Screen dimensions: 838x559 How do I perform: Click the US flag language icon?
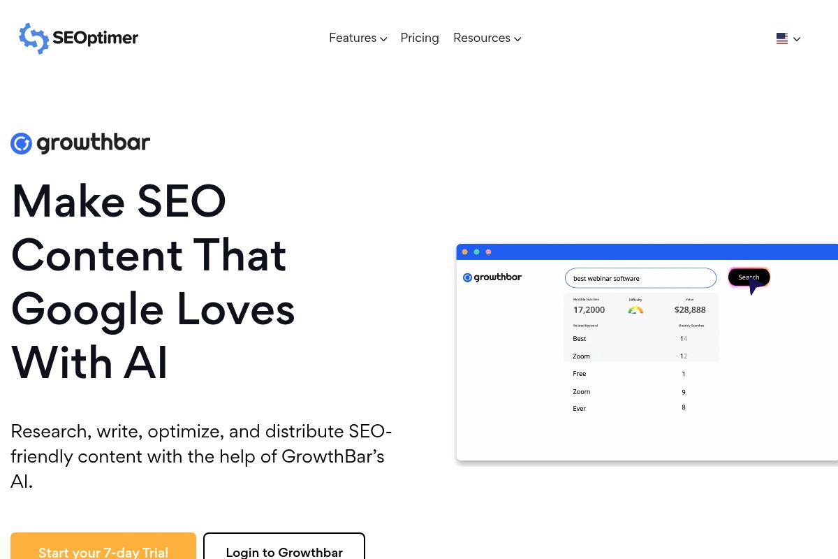(782, 39)
